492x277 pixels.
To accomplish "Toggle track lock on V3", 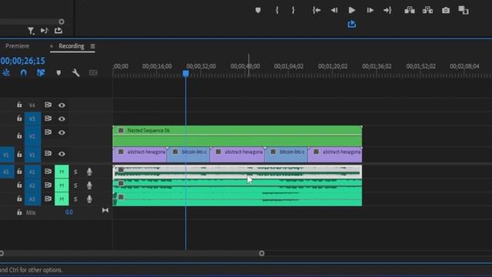I will (x=19, y=118).
